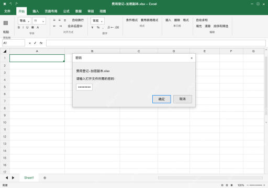The width and height of the screenshot is (268, 188).
Task: Switch to Page Layout view icon in status bar
Action: [x=227, y=185]
